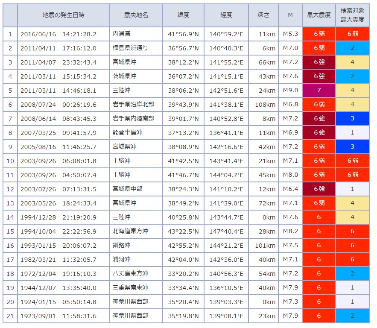Click the dark blue intensity 3 cell in 岩手県内陸南部 row
Screen dimensions: 377x328
352,119
